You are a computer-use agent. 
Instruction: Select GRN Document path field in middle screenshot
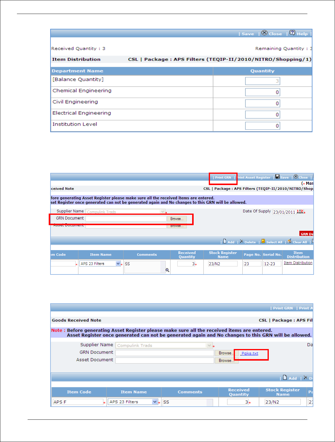click(x=126, y=219)
